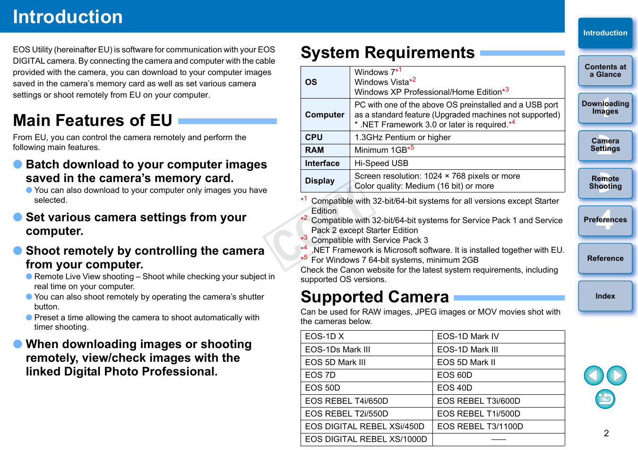Click 'EOS DIGITAL REBEL XS/1000D' cell
This screenshot has height=450, width=638.
(x=366, y=439)
